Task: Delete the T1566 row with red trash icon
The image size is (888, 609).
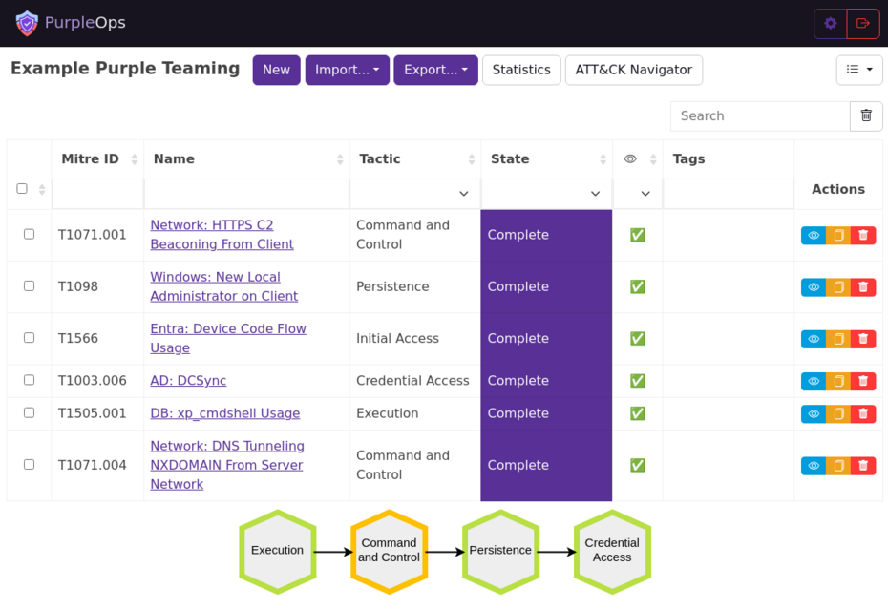Action: coord(863,339)
